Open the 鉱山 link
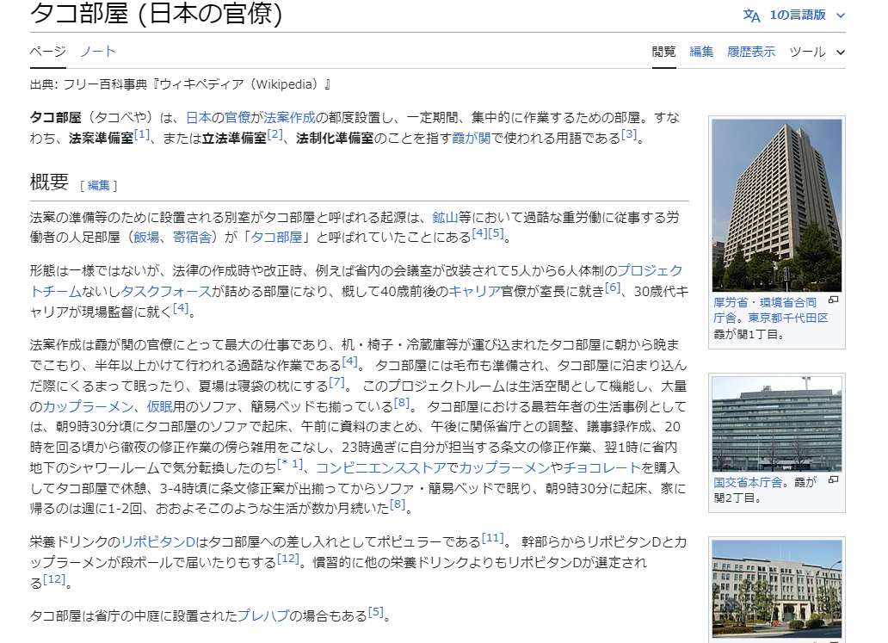 pos(445,218)
